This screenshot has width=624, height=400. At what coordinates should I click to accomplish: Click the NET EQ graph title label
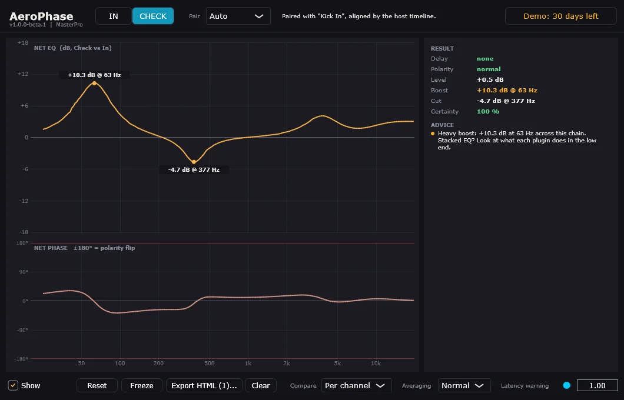(x=73, y=48)
